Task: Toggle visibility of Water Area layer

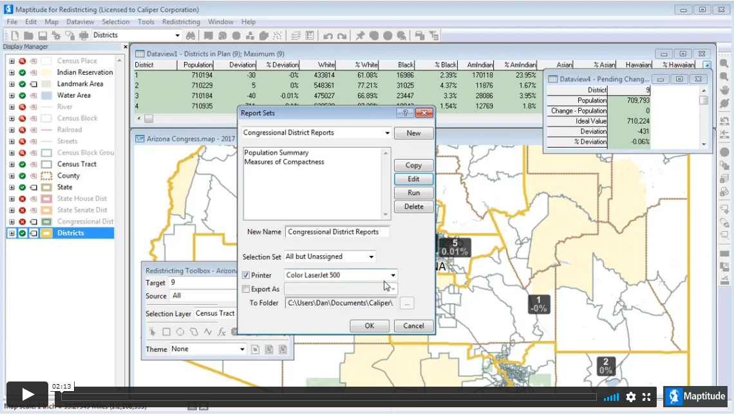Action: point(23,95)
